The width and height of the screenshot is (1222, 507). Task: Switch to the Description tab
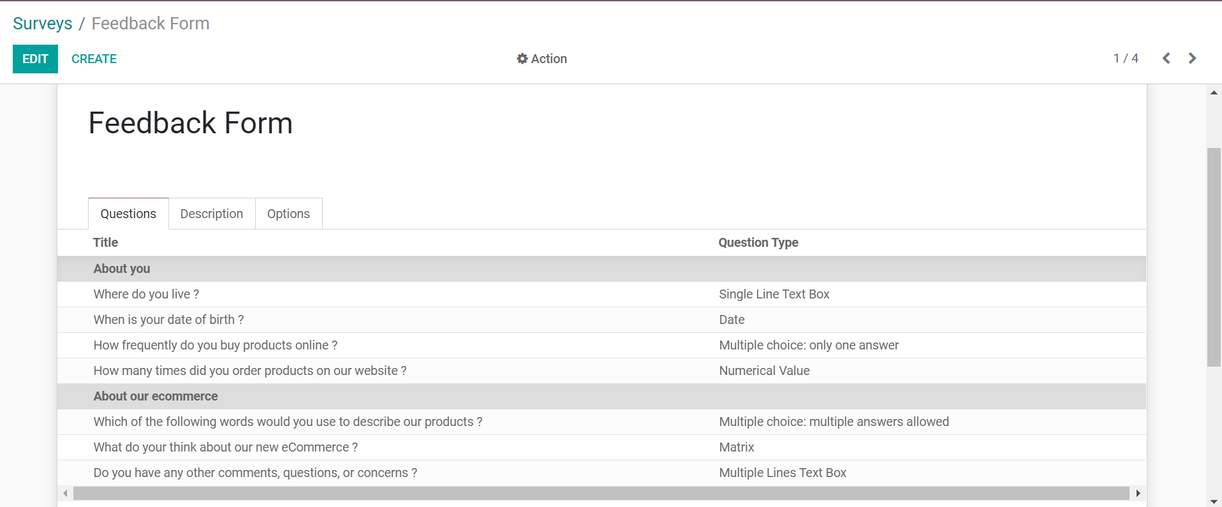(212, 214)
